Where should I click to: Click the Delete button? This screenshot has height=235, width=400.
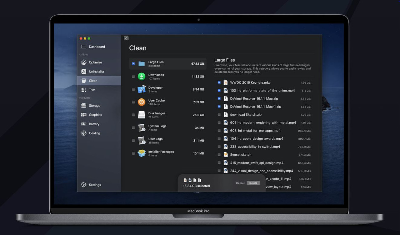(253, 183)
